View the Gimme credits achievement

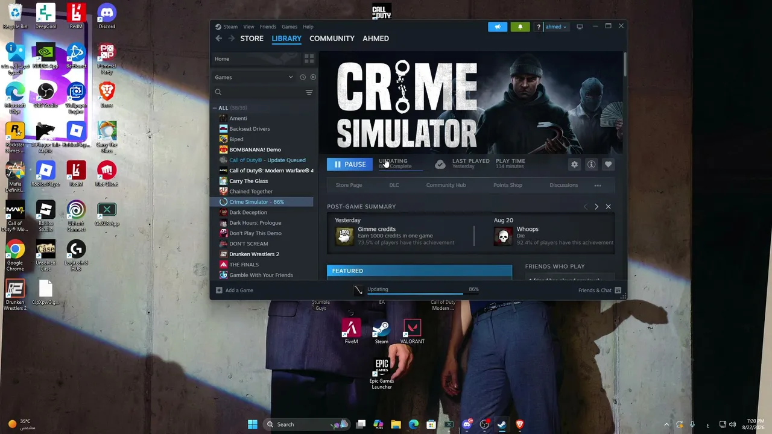point(395,236)
